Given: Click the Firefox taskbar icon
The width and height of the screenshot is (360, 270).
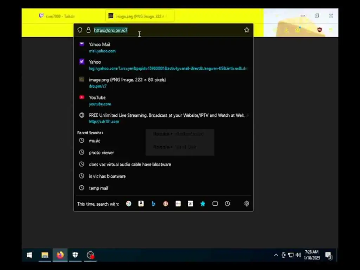Looking at the screenshot, I should click(x=60, y=255).
